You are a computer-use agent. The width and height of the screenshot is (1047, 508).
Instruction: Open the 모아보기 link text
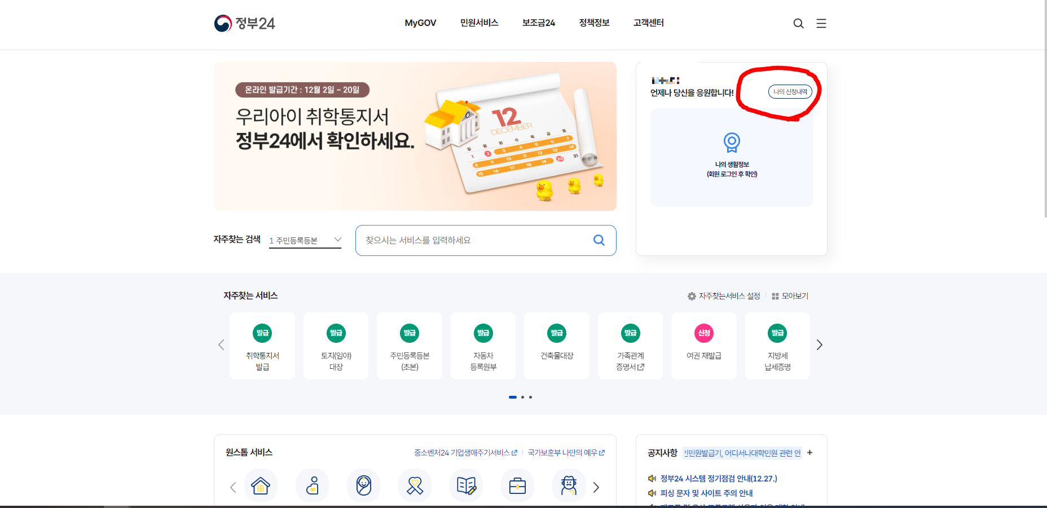click(x=795, y=296)
